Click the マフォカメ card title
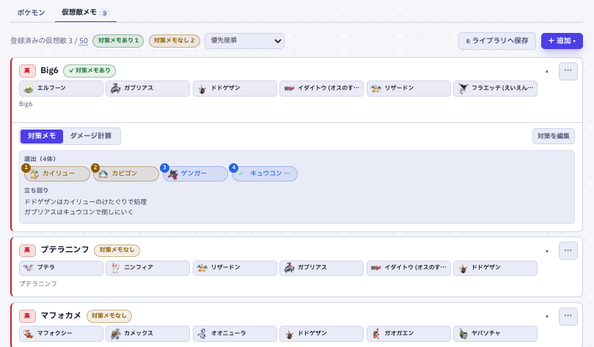This screenshot has width=594, height=347. pyautogui.click(x=61, y=316)
